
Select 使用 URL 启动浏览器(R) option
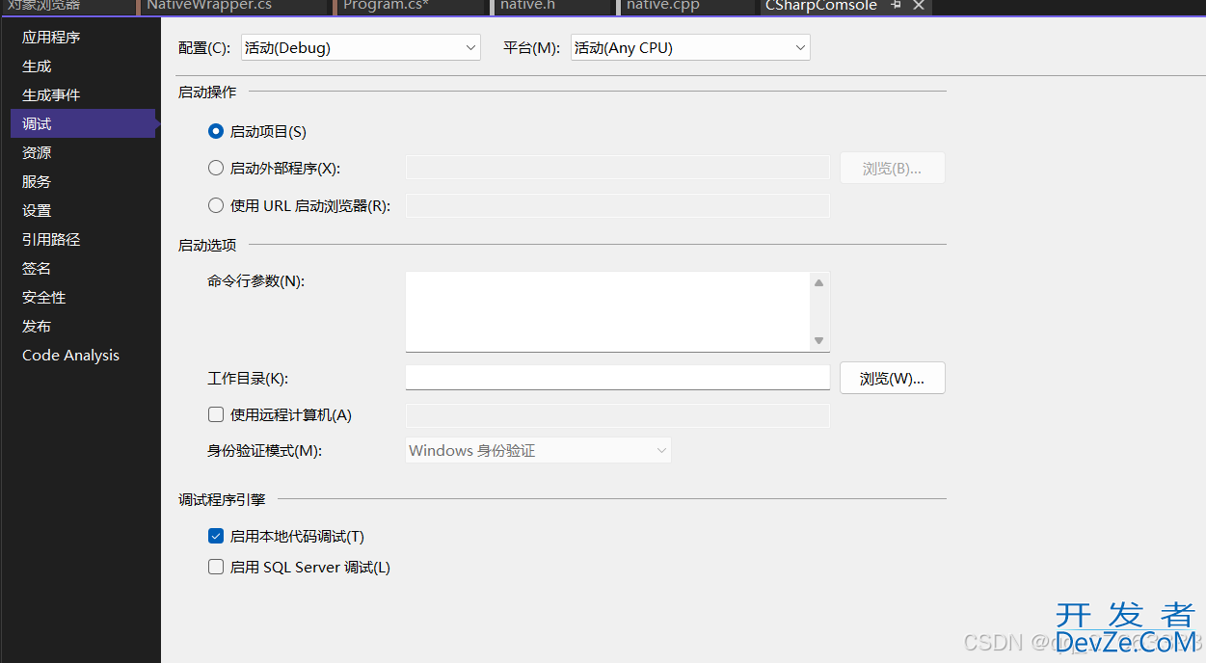pyautogui.click(x=216, y=205)
